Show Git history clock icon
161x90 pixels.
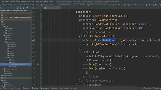coord(147,5)
